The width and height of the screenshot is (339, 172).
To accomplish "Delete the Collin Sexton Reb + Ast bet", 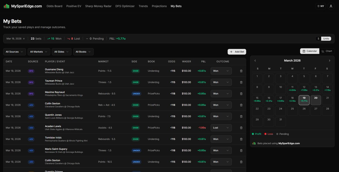I will [x=241, y=105].
